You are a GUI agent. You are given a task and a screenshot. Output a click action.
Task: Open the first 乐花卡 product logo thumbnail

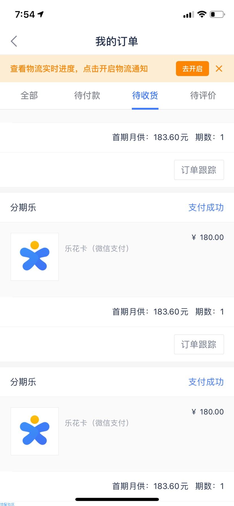[x=35, y=257]
